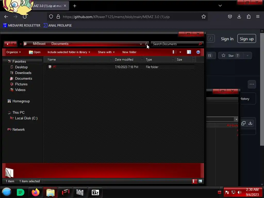Open Explorer help icon

click(198, 52)
